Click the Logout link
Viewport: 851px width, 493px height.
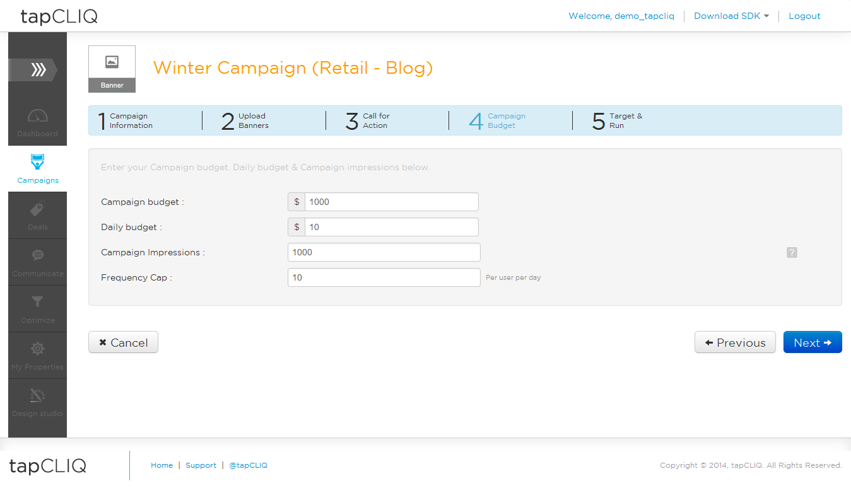804,16
